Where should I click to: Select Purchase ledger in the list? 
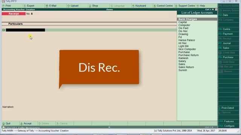184,52
